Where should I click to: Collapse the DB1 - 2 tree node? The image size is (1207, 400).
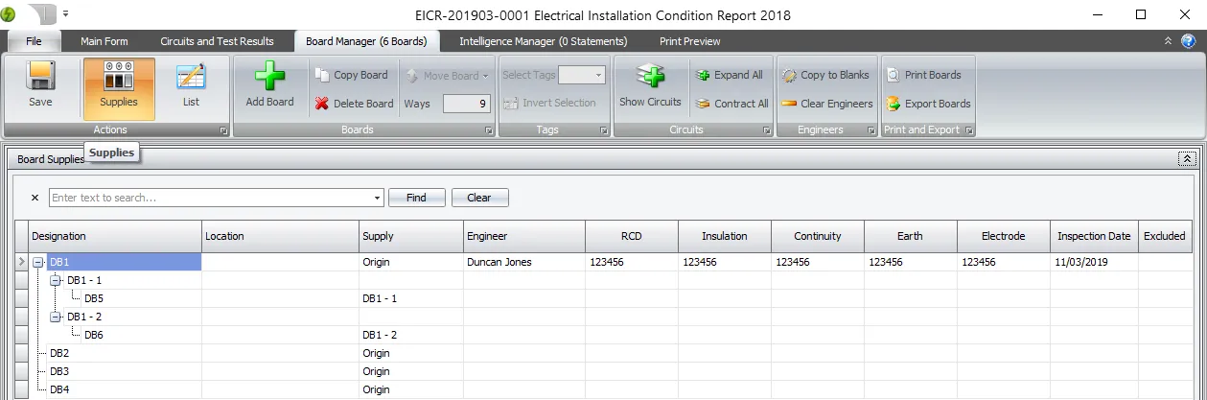tap(56, 317)
